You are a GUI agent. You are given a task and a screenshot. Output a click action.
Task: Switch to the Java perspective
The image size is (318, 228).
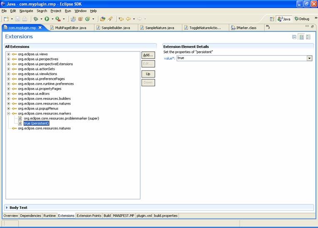(x=284, y=19)
